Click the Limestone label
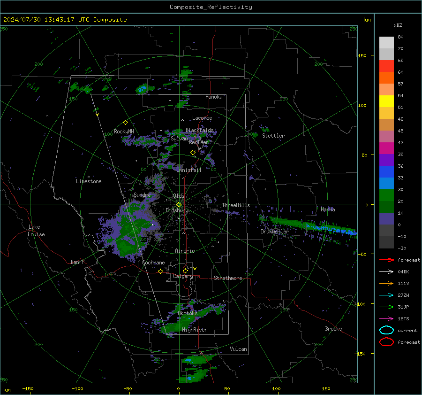Image resolution: width=422 pixels, height=395 pixels. 89,181
